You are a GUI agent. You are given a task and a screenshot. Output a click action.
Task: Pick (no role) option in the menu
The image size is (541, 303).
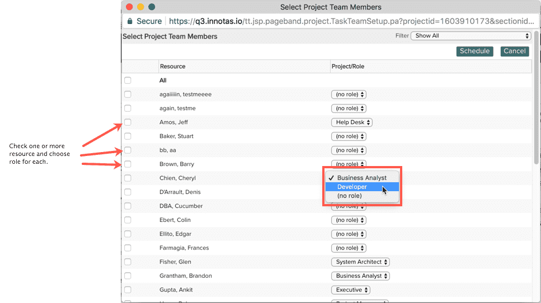click(x=350, y=196)
